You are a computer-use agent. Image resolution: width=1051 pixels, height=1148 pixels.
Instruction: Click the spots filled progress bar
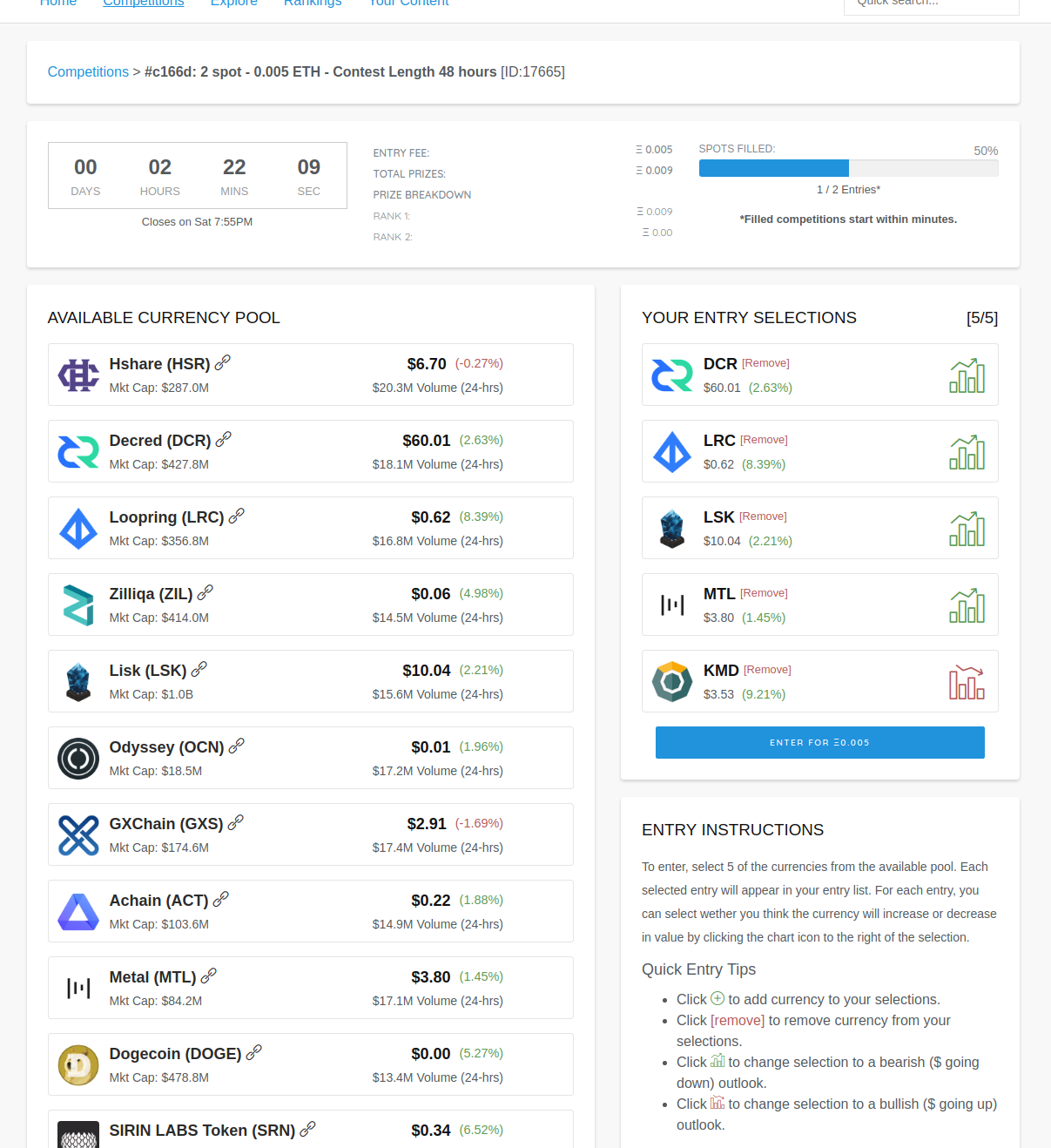849,168
